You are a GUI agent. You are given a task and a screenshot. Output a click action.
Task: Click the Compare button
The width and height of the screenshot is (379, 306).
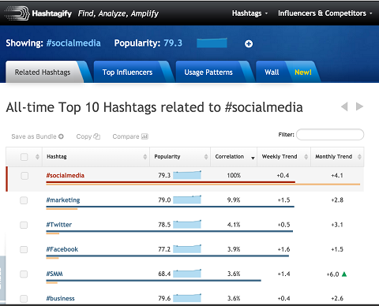tap(130, 136)
